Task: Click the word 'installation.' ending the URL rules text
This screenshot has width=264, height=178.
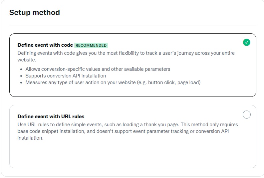Action: (31, 138)
